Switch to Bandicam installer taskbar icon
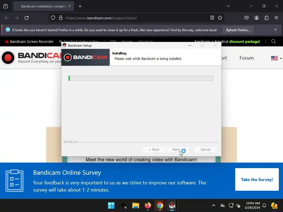The width and height of the screenshot is (283, 212). point(172,205)
